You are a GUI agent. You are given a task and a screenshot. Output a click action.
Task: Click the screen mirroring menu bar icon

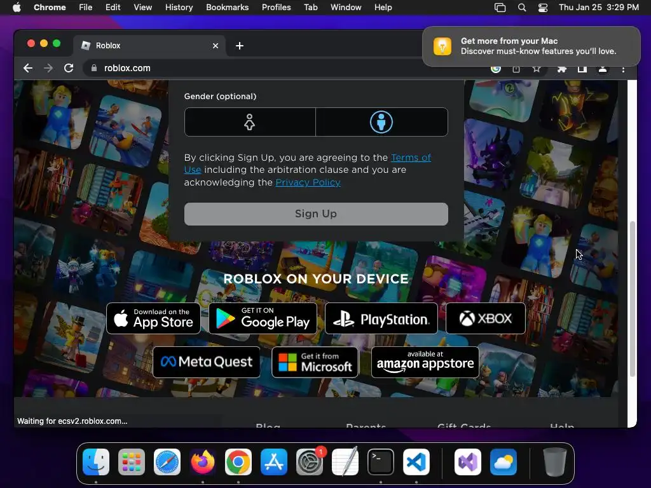500,8
